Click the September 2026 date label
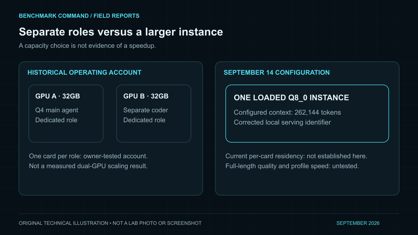The height and width of the screenshot is (235, 418). click(x=358, y=223)
